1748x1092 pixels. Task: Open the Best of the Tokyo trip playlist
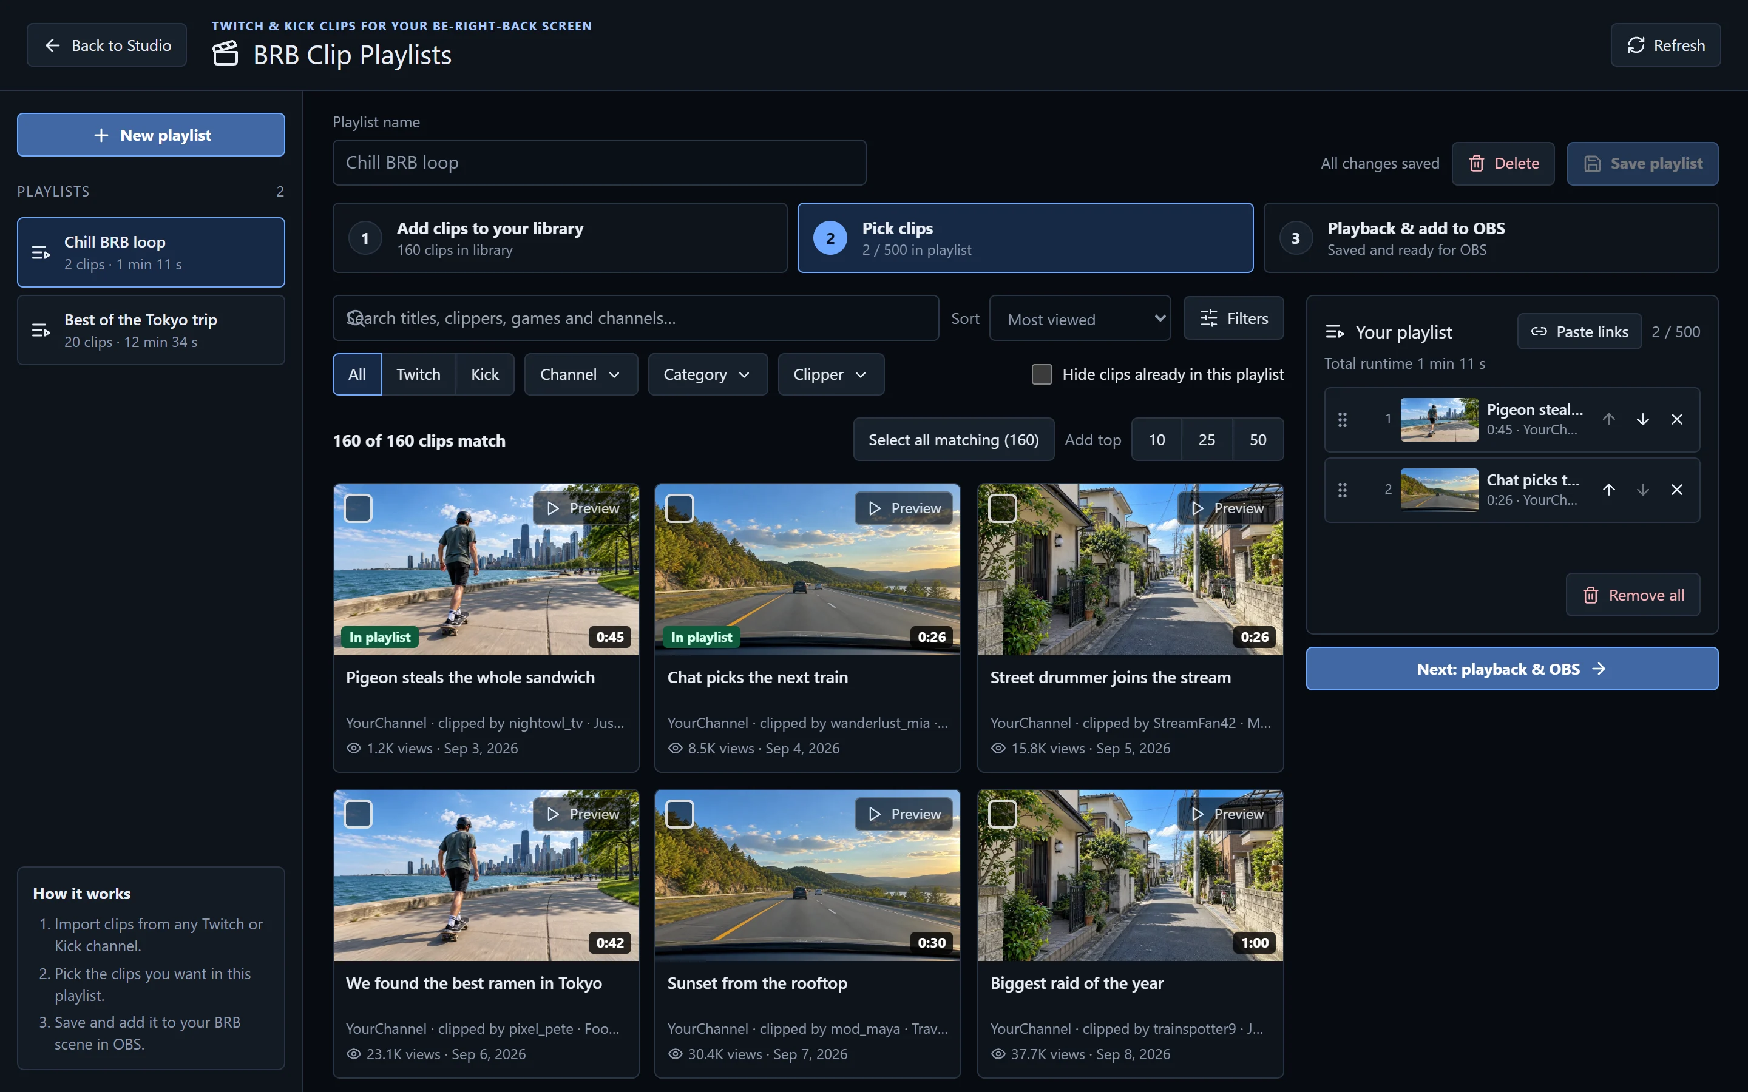click(151, 330)
